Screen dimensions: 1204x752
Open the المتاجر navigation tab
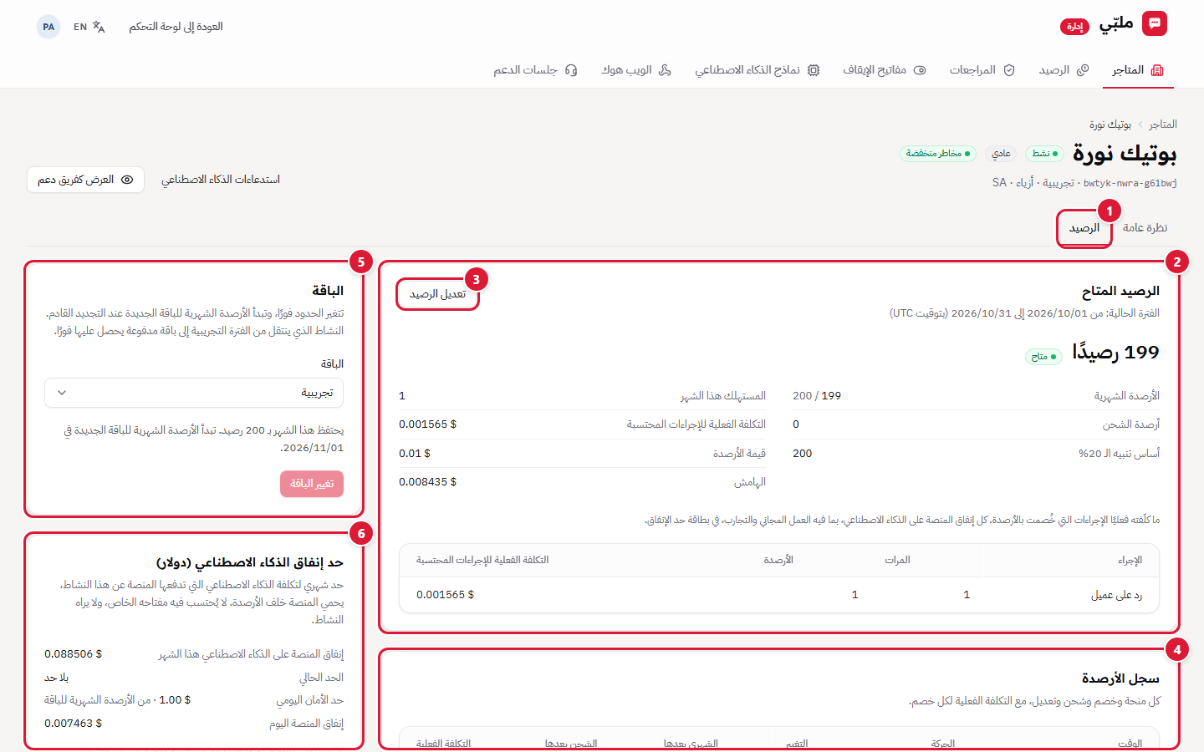[x=1137, y=70]
